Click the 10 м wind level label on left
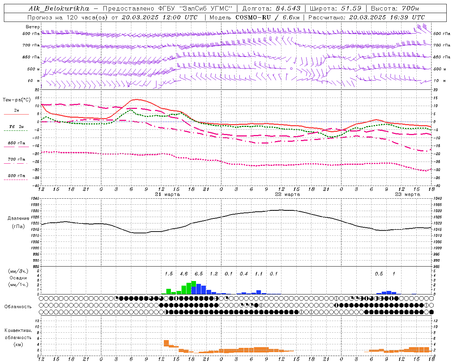 (x=34, y=81)
